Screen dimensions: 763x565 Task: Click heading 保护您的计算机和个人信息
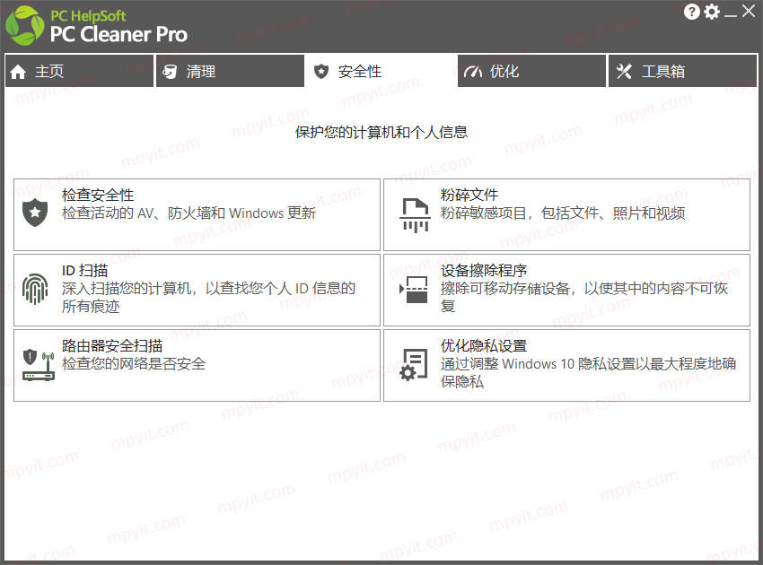pyautogui.click(x=381, y=132)
